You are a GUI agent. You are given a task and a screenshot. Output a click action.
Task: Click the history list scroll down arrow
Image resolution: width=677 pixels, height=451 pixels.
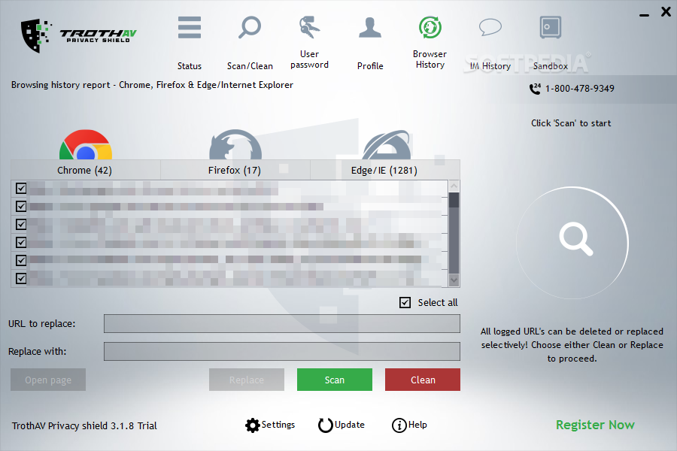tap(454, 280)
